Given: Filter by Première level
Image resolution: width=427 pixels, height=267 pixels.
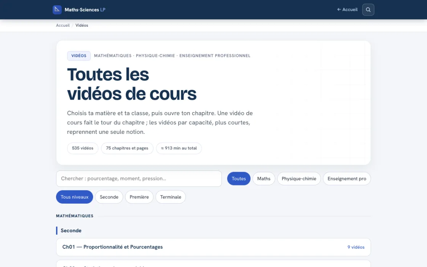Looking at the screenshot, I should (139, 197).
